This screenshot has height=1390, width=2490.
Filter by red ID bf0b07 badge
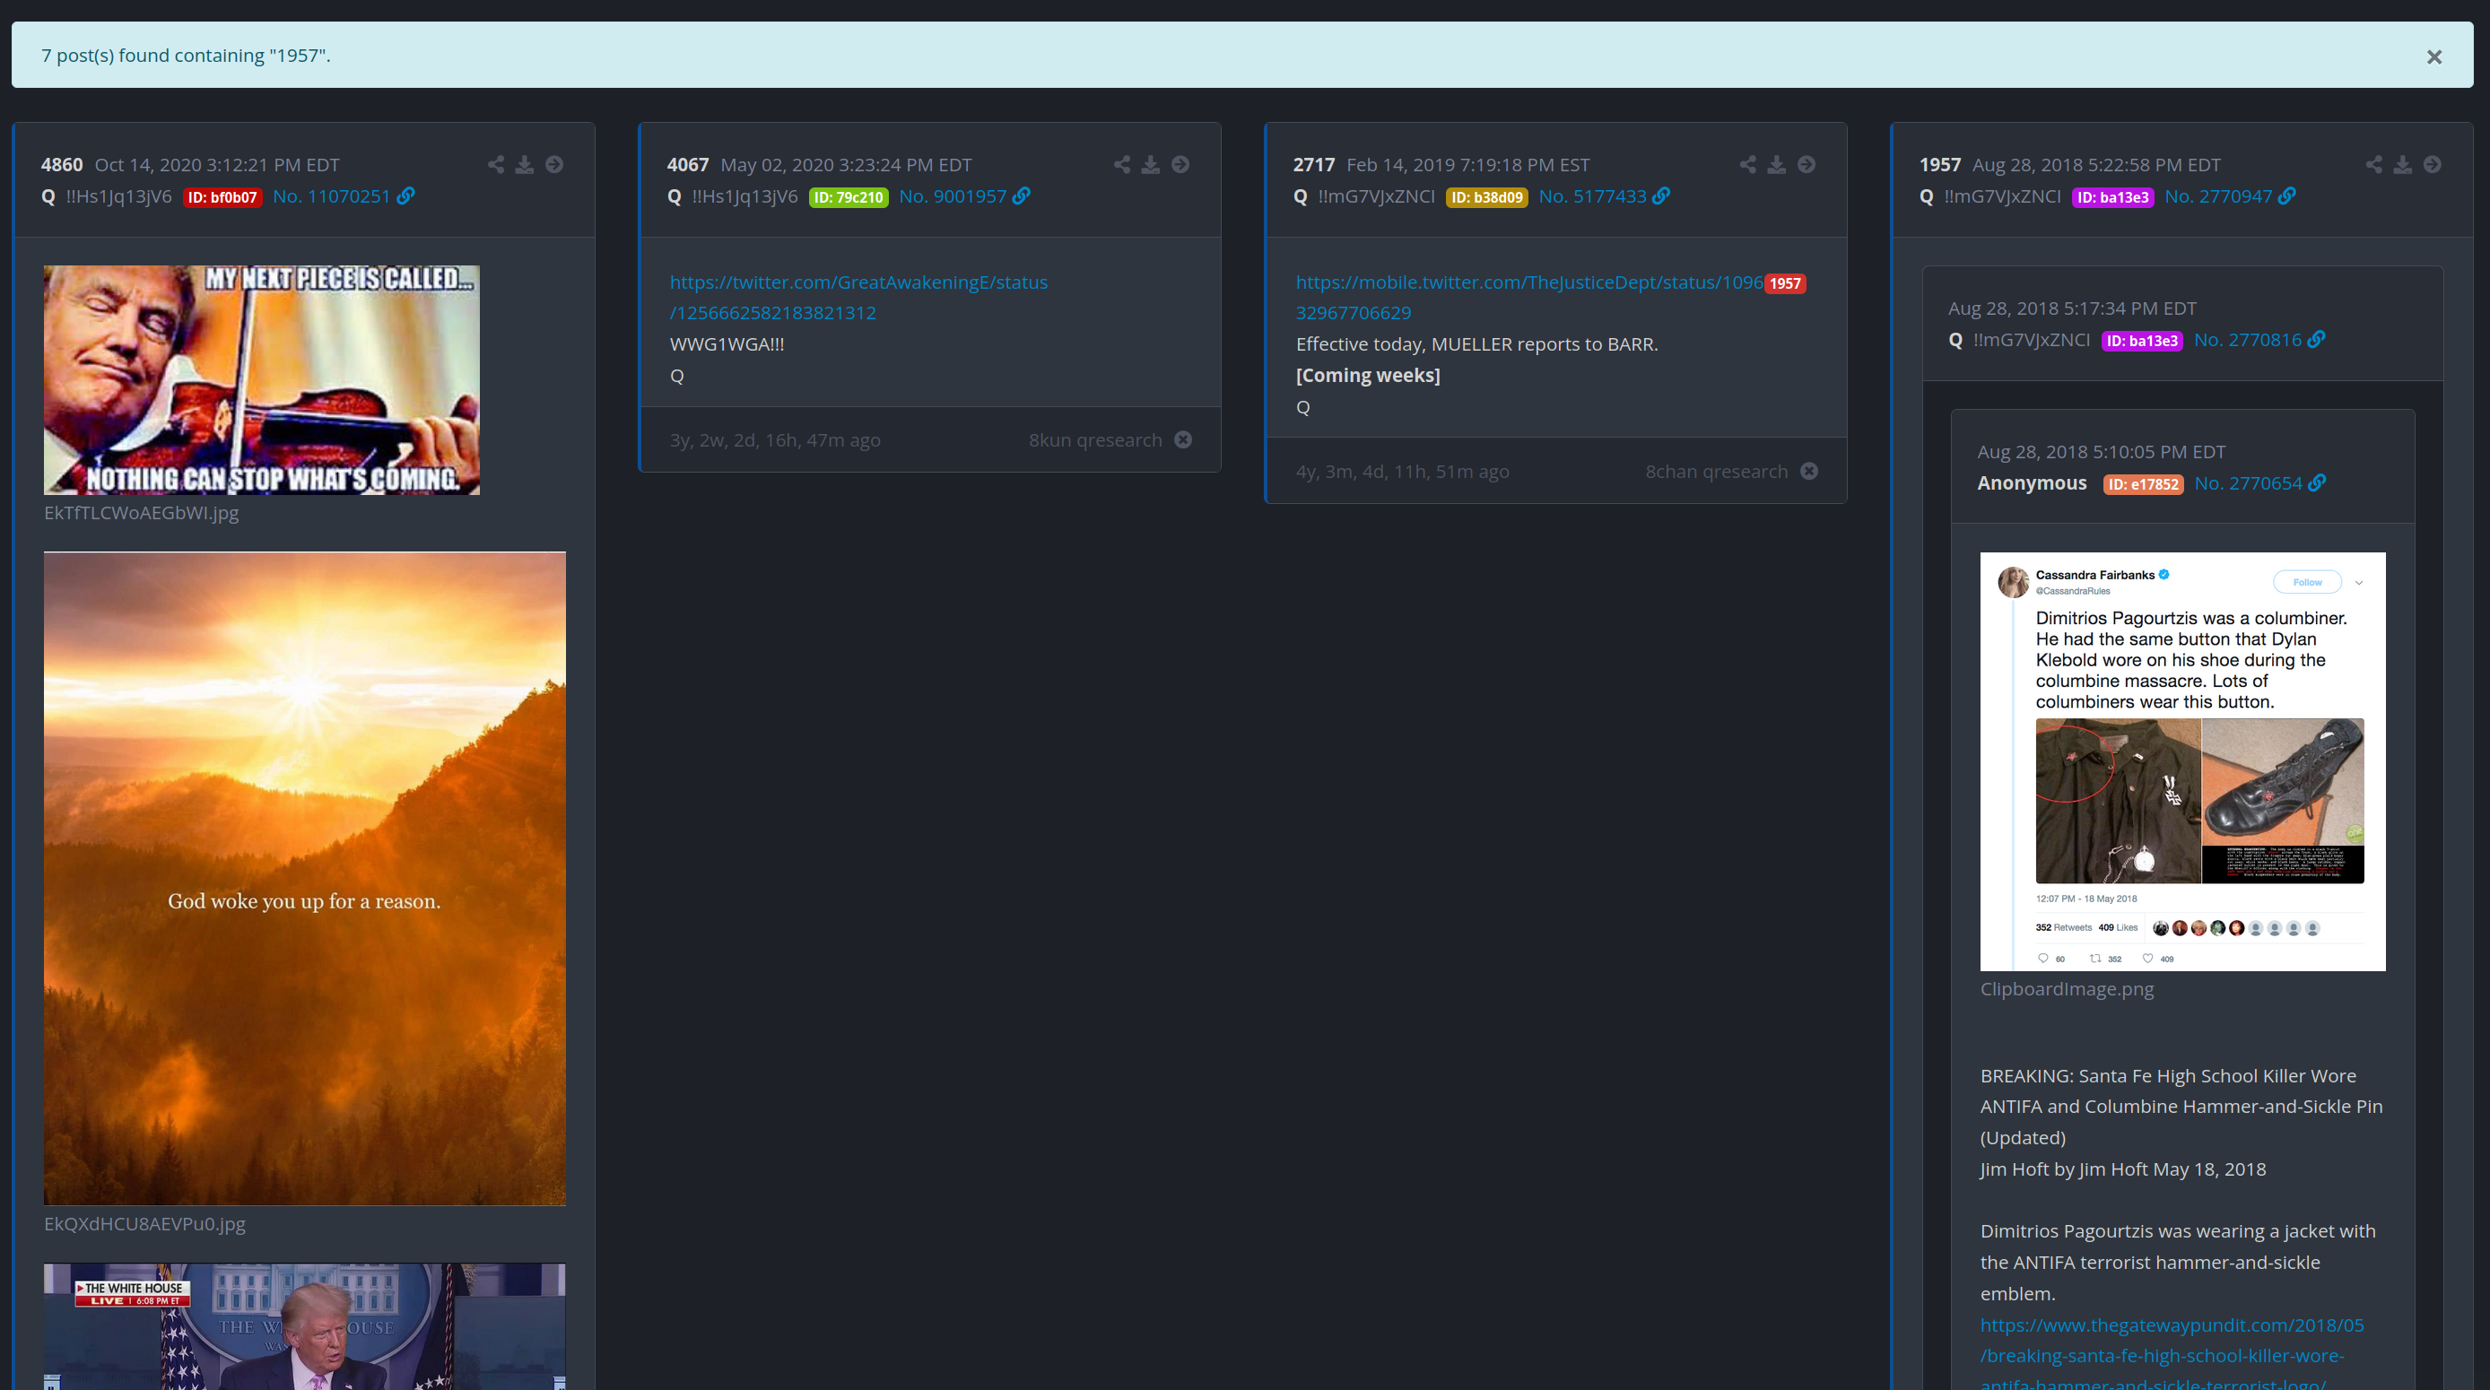point(222,197)
